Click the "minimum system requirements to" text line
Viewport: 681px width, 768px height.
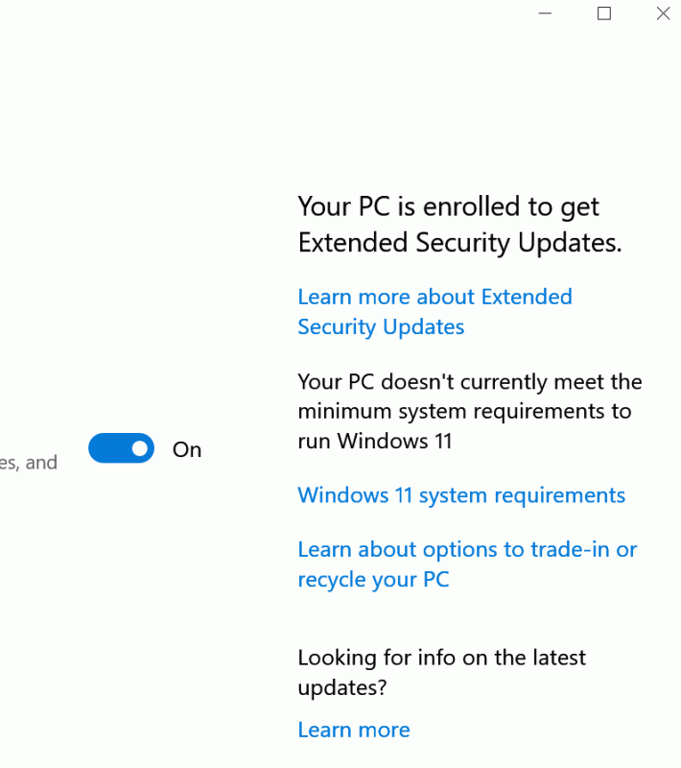pyautogui.click(x=464, y=412)
